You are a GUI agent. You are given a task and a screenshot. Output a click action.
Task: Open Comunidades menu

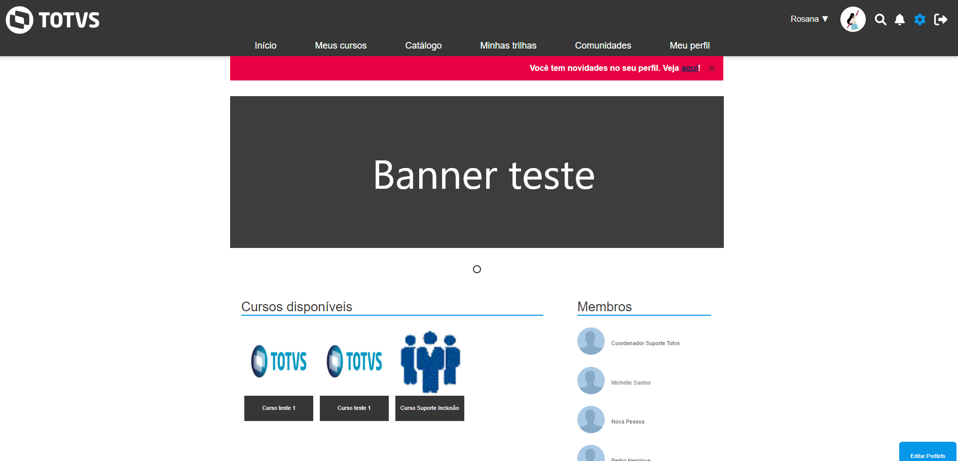point(603,46)
